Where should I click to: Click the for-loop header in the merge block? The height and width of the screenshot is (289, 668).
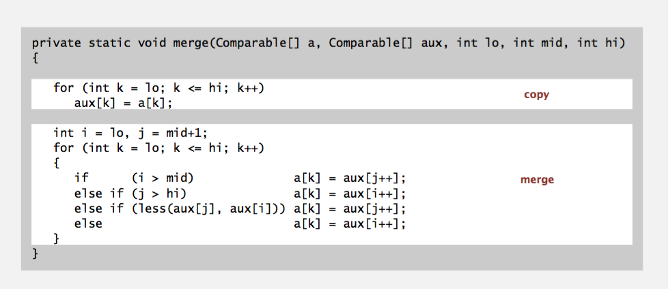[x=158, y=148]
